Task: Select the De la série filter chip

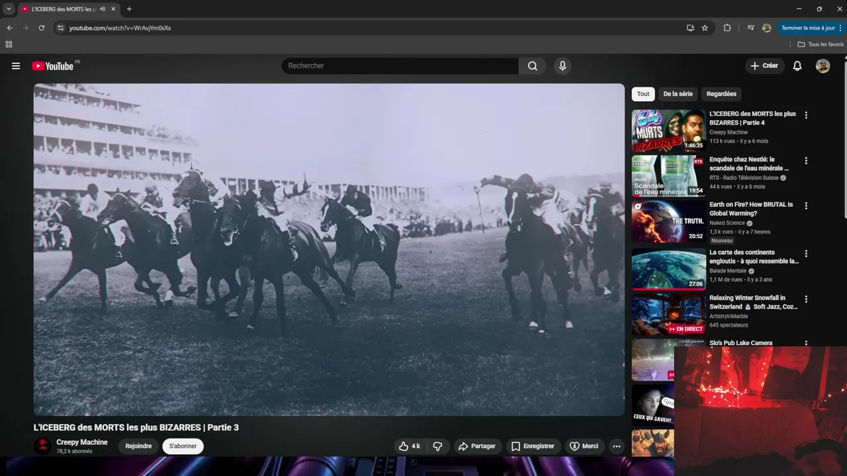Action: (x=678, y=94)
